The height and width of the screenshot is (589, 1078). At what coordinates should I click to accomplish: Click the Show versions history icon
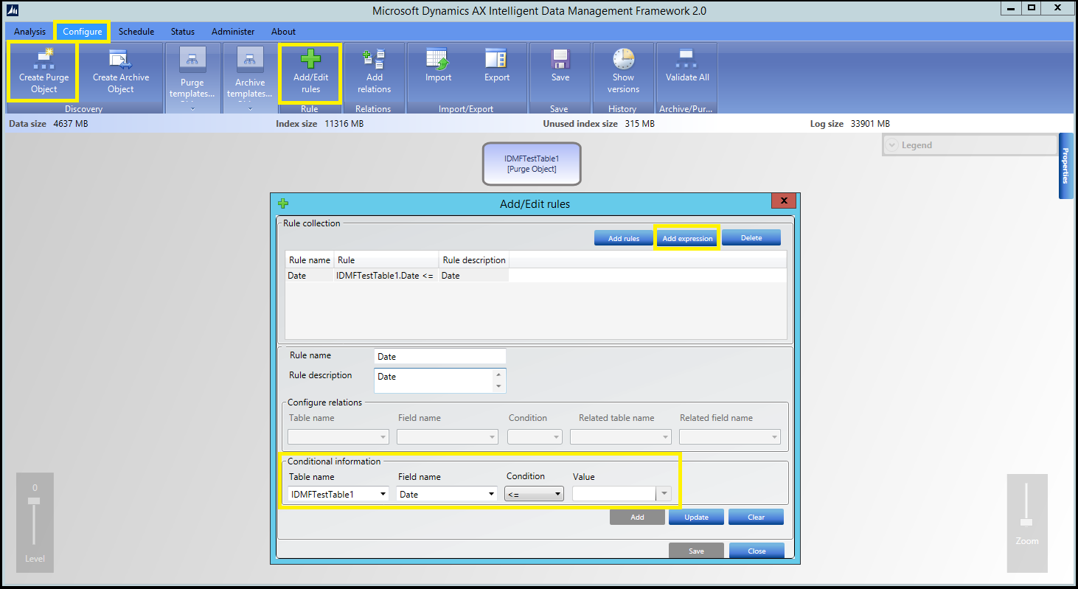[x=623, y=59]
